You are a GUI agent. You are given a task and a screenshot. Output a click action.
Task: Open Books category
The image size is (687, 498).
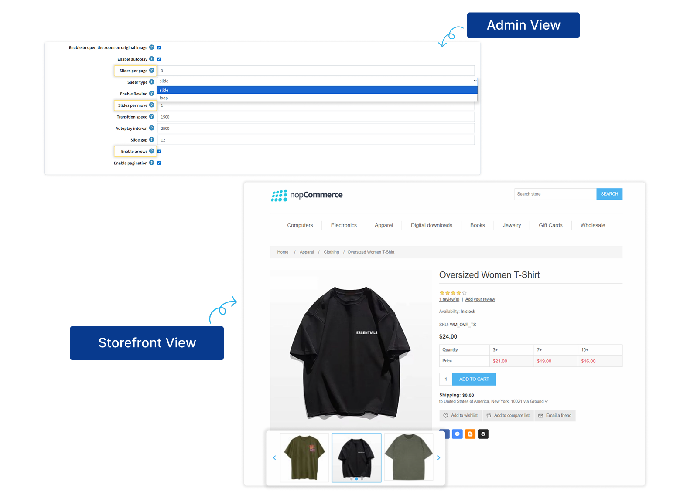click(x=478, y=225)
